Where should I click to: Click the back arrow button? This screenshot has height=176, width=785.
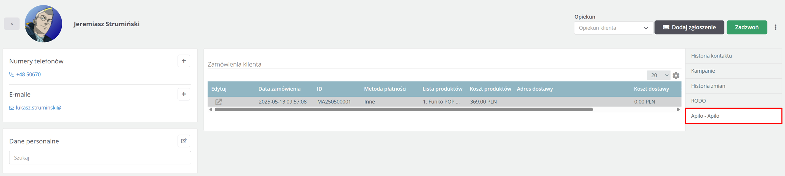[12, 24]
